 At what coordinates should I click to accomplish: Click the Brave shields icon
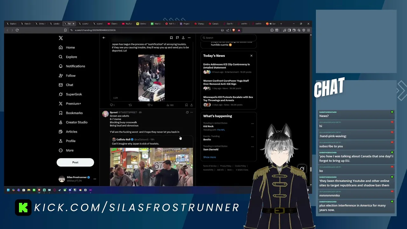tap(234, 30)
